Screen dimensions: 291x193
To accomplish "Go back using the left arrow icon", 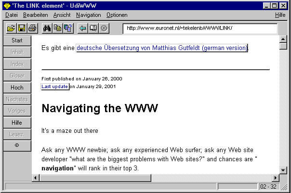I will (x=82, y=28).
